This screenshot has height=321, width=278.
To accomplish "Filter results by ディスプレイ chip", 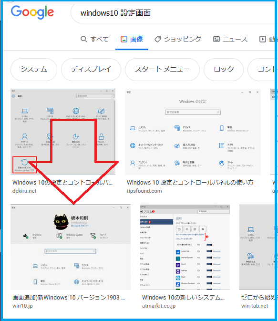I will [x=91, y=70].
